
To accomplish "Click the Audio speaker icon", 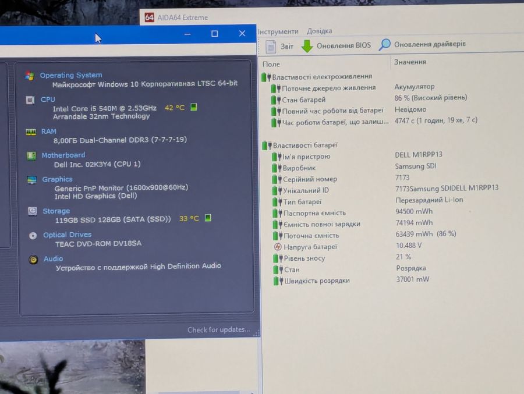I will 33,260.
